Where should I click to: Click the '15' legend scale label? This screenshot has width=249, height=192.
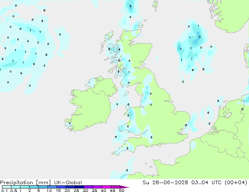tap(58, 190)
